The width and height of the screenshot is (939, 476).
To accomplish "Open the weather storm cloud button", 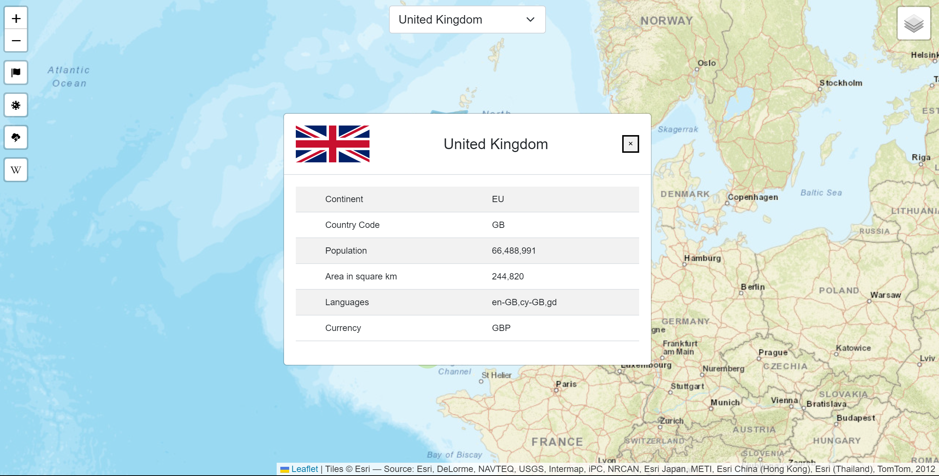I will pos(16,138).
